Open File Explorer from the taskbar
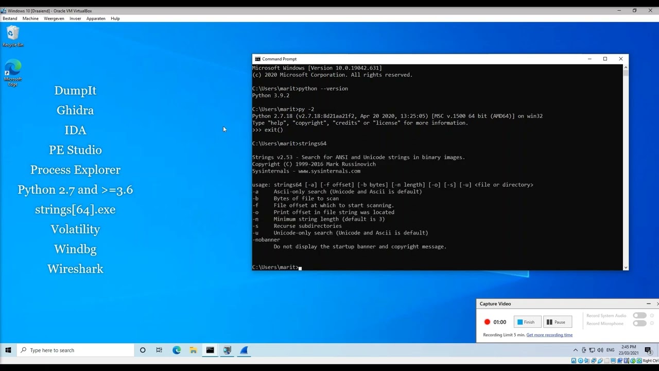This screenshot has height=371, width=659. [193, 350]
